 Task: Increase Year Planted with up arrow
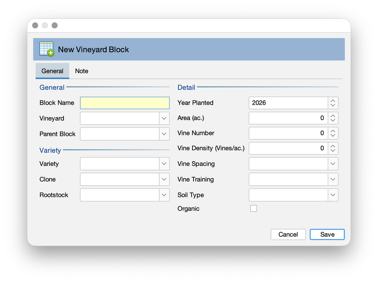pos(333,101)
